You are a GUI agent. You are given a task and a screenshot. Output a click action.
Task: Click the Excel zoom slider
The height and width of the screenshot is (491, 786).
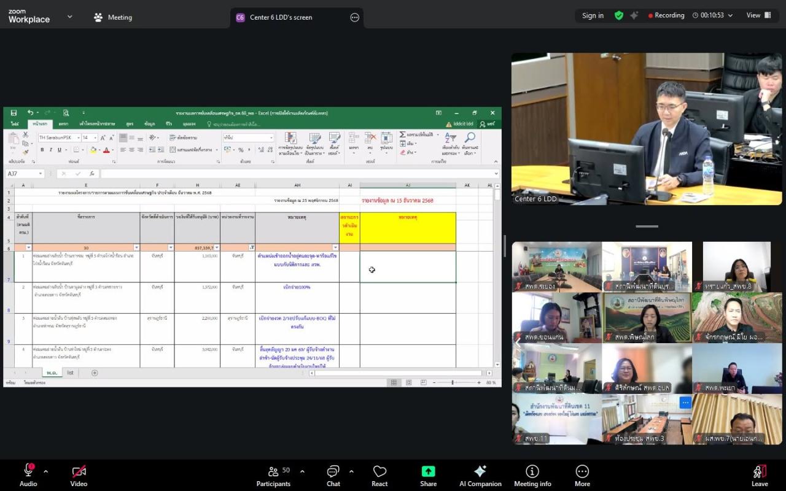pos(453,382)
